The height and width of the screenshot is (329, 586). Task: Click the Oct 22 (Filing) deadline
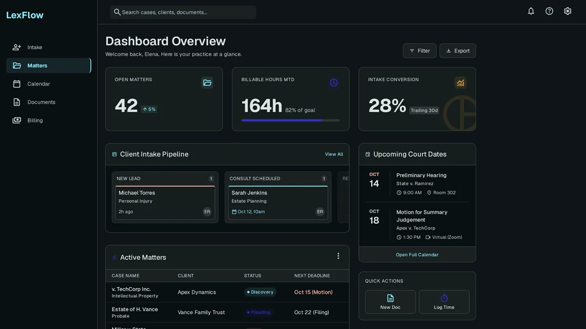312,312
